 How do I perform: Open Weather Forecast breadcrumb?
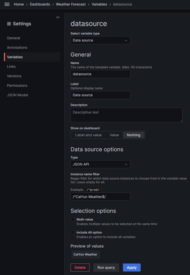click(x=71, y=4)
